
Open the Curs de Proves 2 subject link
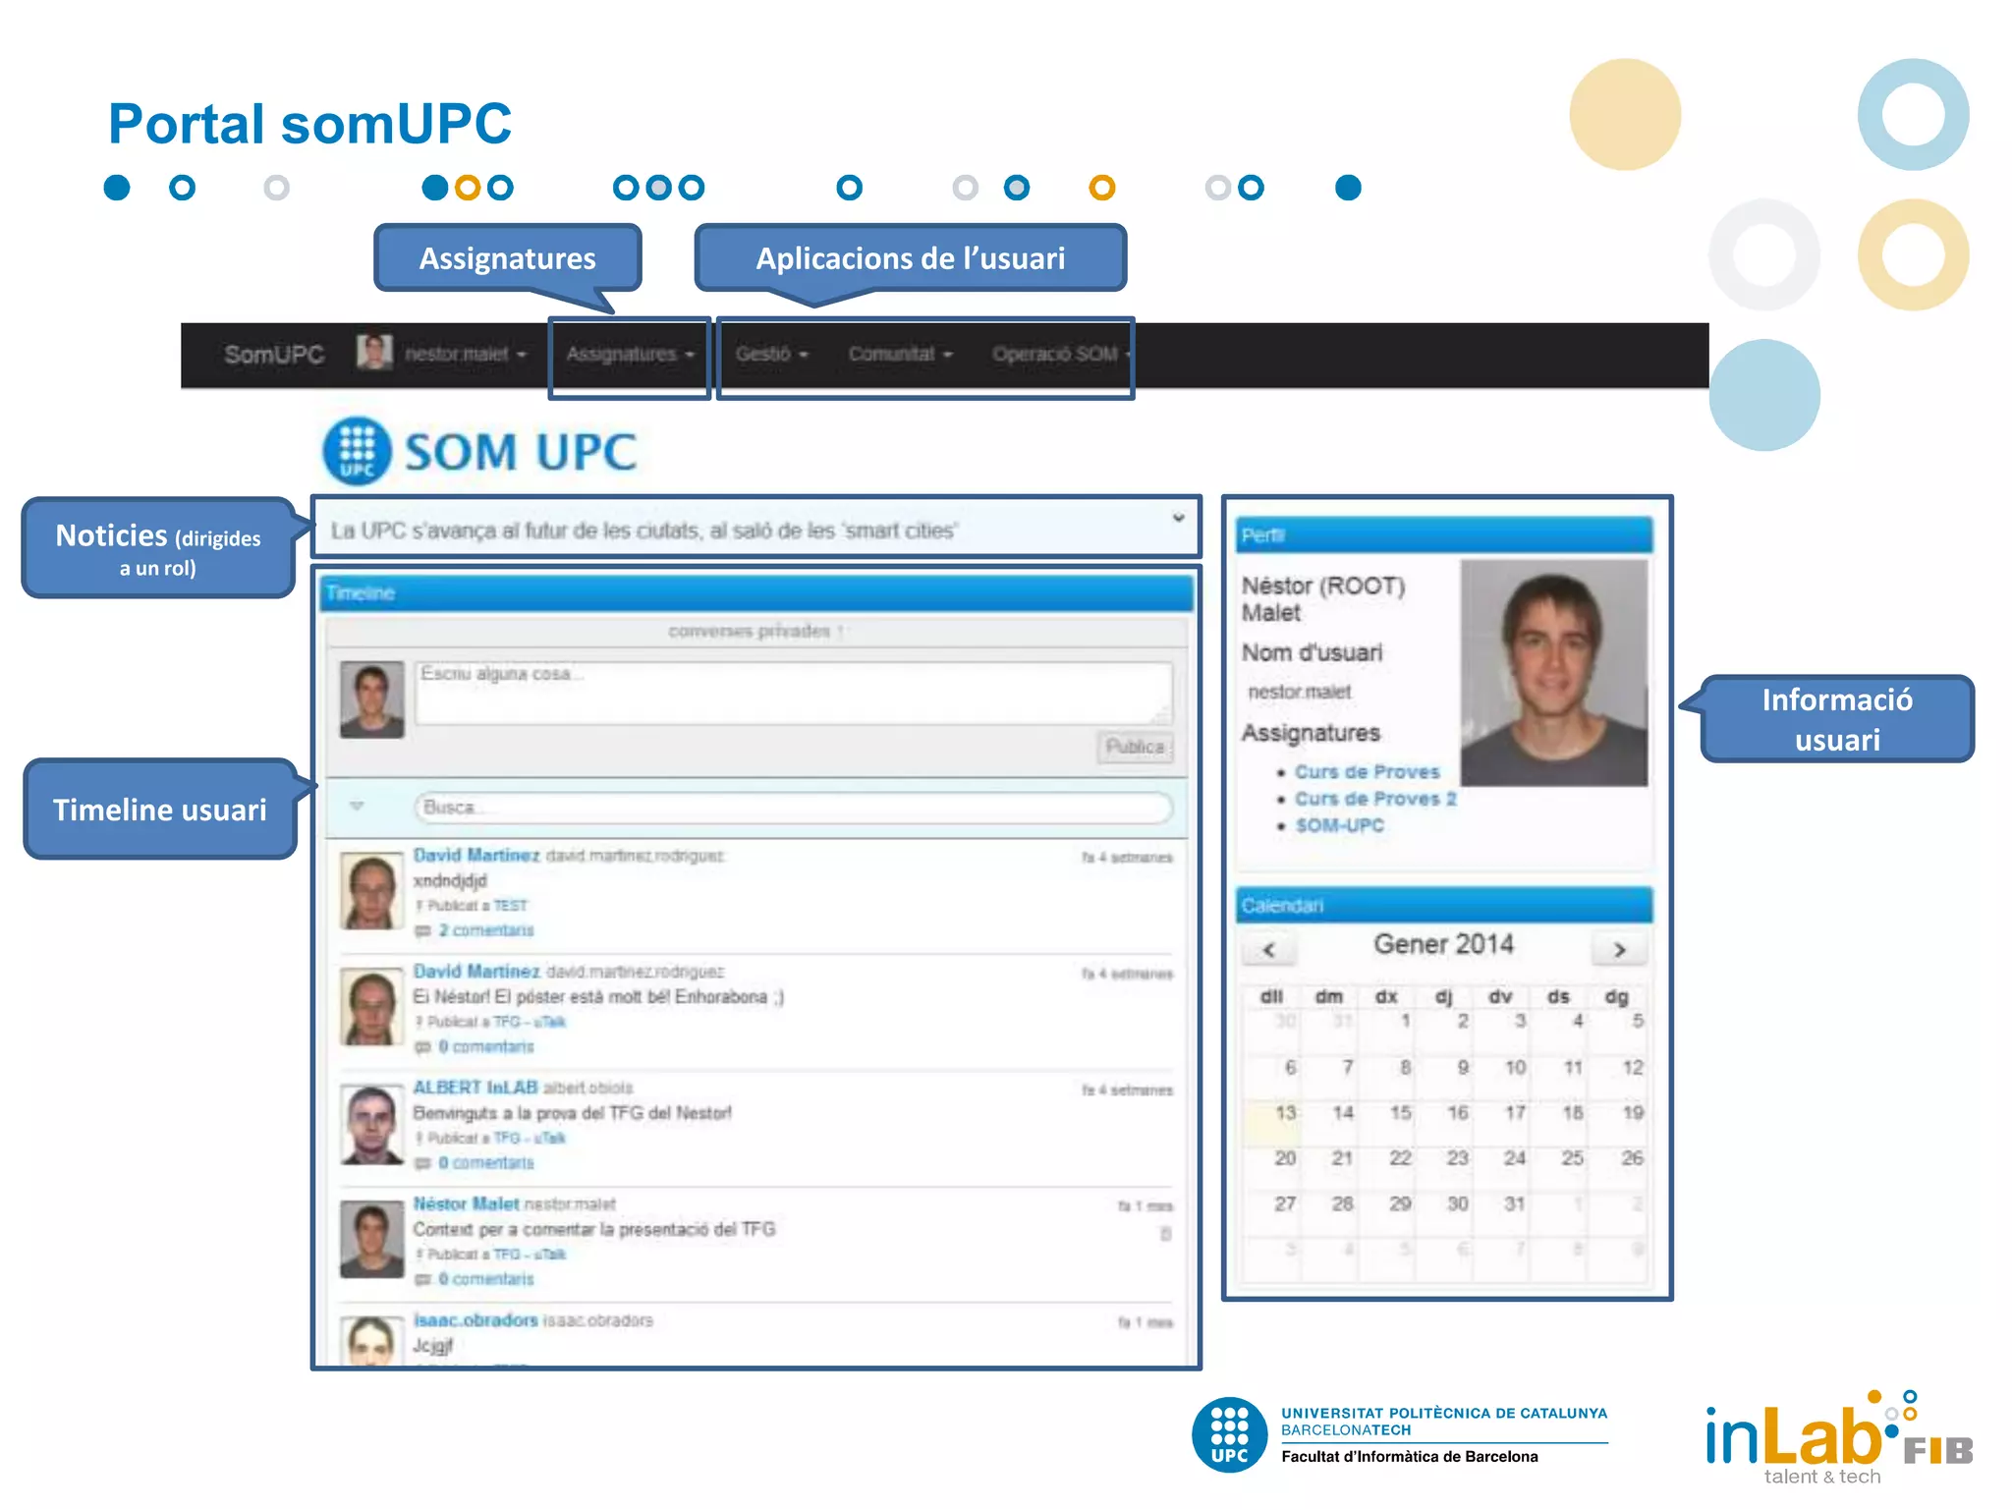1374,799
